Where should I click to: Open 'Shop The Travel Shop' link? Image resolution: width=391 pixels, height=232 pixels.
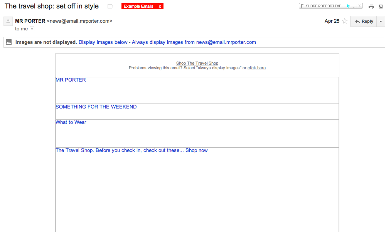(x=197, y=63)
